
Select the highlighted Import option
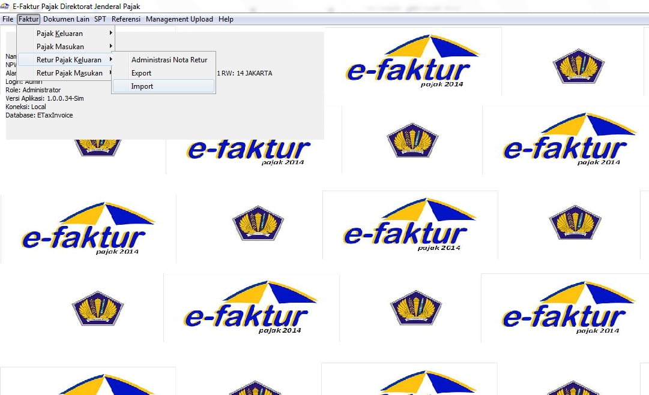click(x=142, y=86)
